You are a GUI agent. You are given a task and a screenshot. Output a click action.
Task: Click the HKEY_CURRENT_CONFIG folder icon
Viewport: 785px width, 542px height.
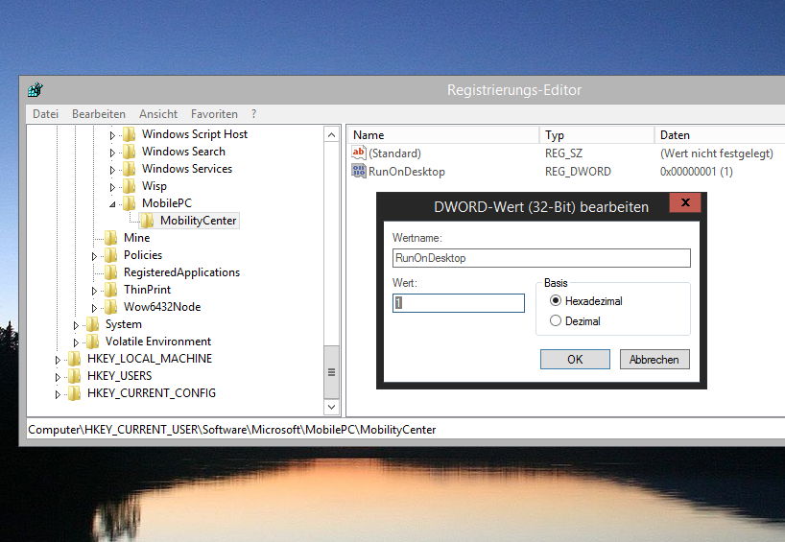pos(74,393)
